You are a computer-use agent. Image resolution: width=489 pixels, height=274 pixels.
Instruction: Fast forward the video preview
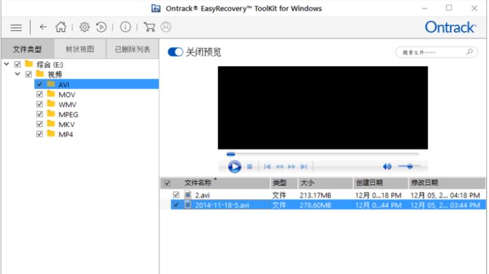tap(292, 167)
